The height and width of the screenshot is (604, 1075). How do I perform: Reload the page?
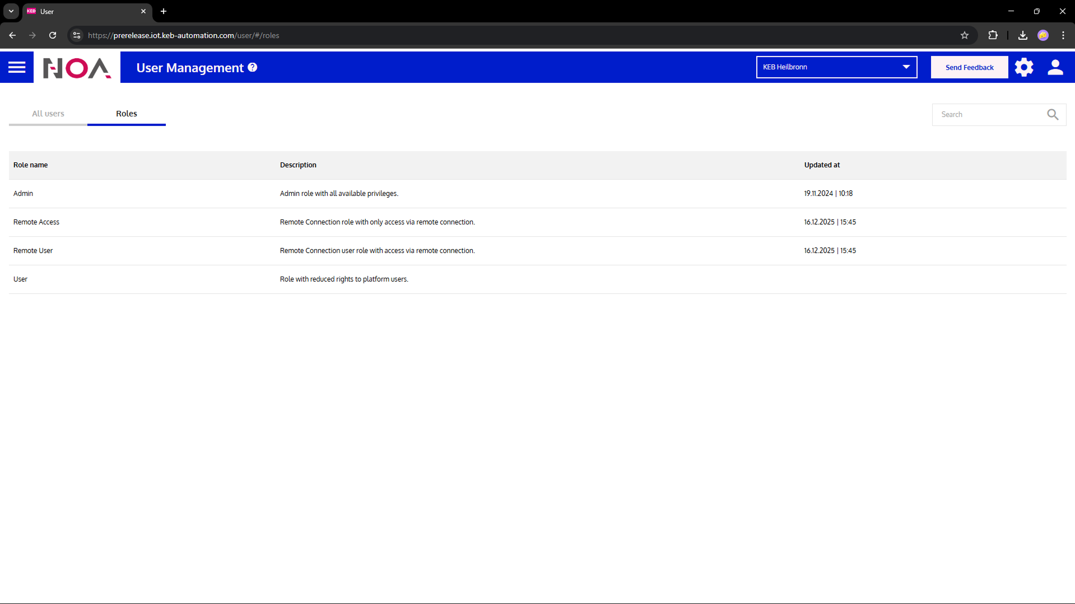pos(53,35)
